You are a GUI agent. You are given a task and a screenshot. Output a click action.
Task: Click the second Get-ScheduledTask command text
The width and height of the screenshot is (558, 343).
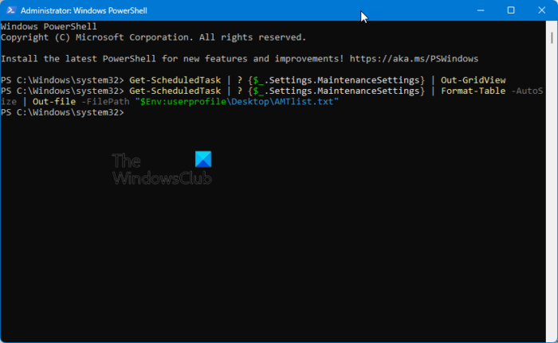pos(175,91)
